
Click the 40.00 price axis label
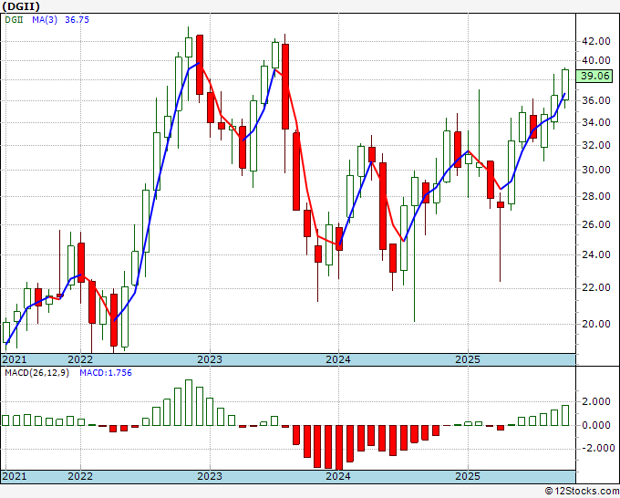click(x=595, y=60)
